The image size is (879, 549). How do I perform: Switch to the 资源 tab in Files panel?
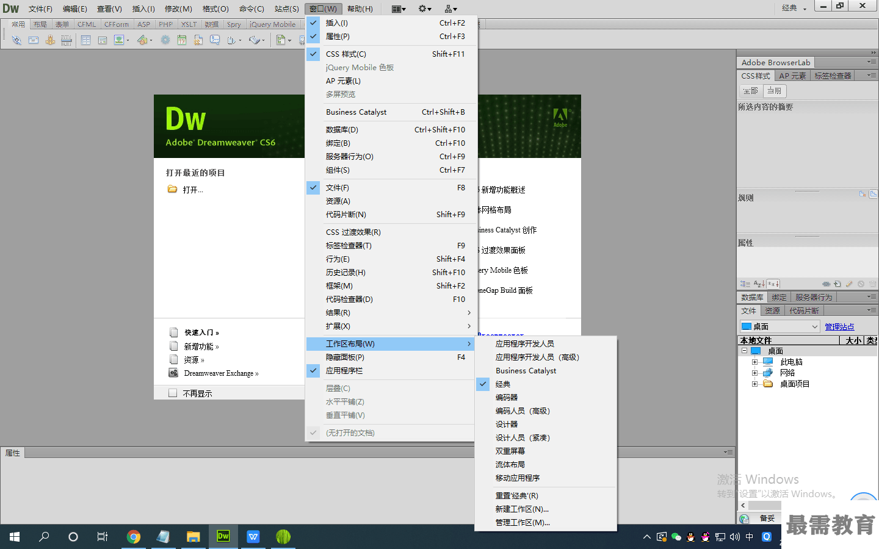[772, 311]
